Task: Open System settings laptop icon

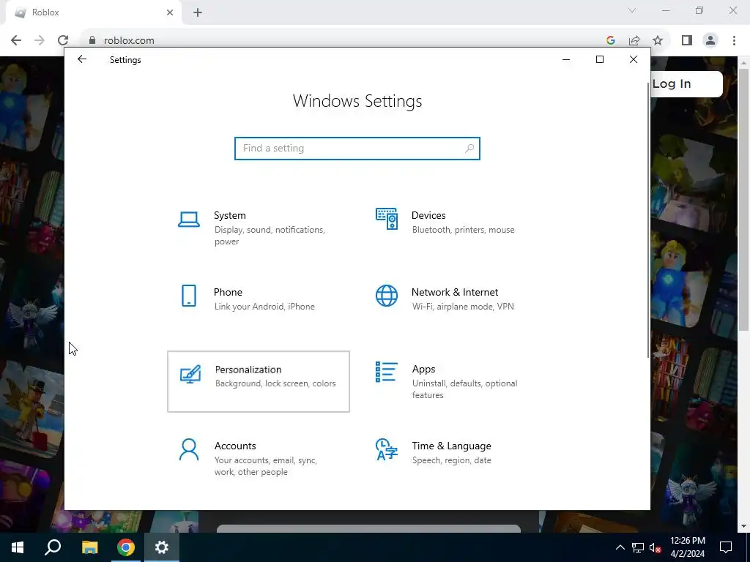Action: click(189, 220)
